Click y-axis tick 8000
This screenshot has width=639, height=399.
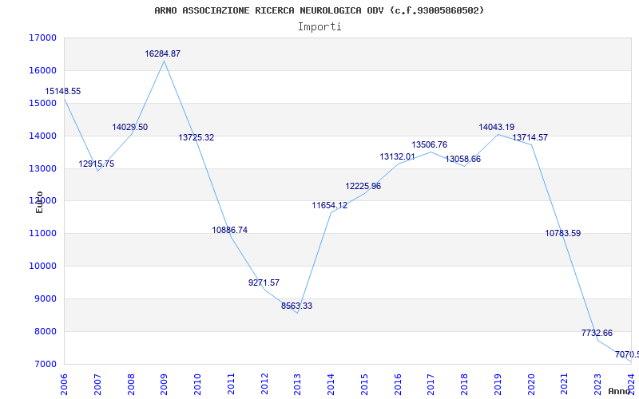tap(45, 331)
